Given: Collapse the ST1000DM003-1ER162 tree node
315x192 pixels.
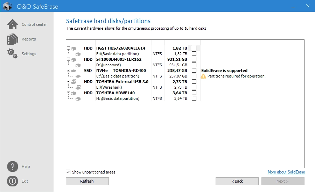Looking at the screenshot, I should point(68,59).
